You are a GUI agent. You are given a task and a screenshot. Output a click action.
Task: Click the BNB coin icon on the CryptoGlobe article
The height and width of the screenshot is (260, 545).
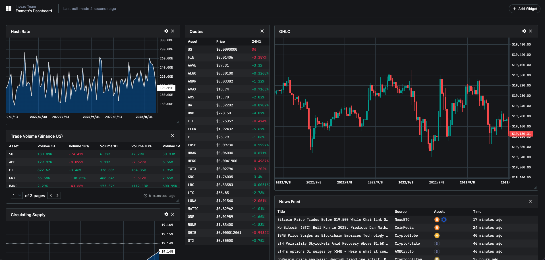tap(437, 235)
